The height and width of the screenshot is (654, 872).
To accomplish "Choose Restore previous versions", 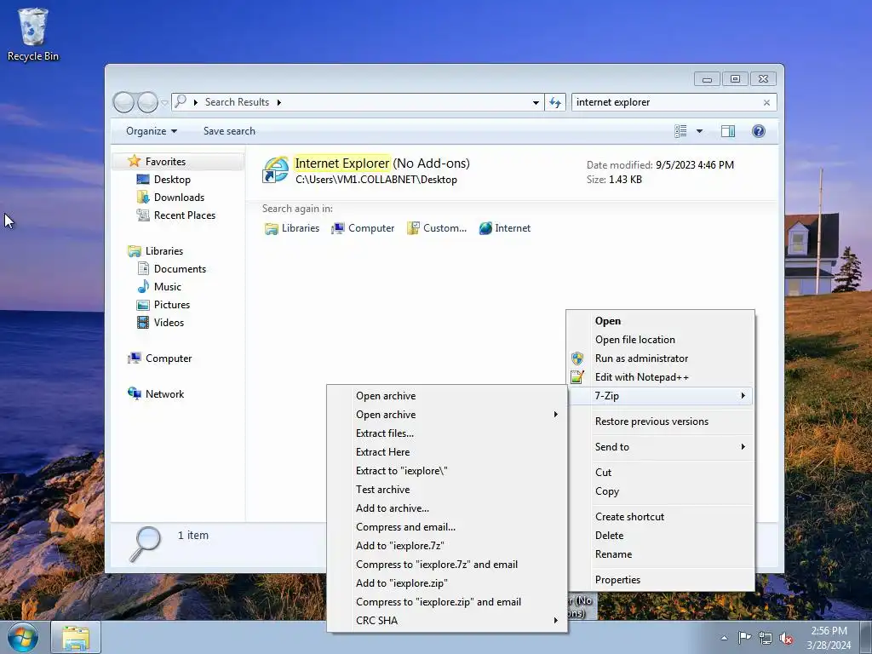I will tap(661, 422).
